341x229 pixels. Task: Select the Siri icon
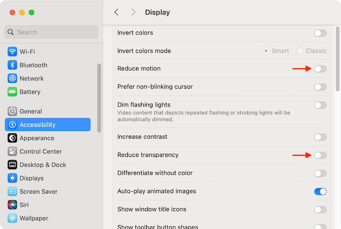[12, 205]
